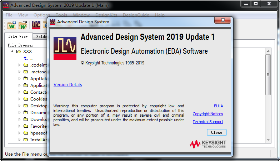Click the scrollbar down arrow
280x161 pixels.
click(268, 140)
